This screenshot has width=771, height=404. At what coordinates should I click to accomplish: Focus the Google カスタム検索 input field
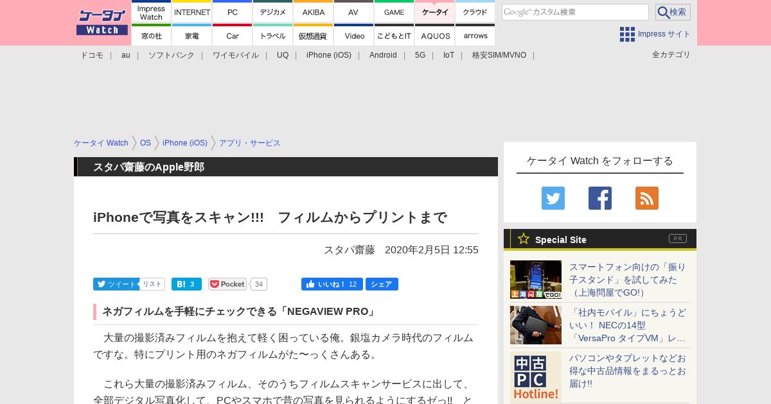(x=575, y=12)
